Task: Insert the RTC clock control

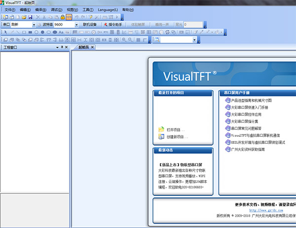Action: click(x=106, y=32)
